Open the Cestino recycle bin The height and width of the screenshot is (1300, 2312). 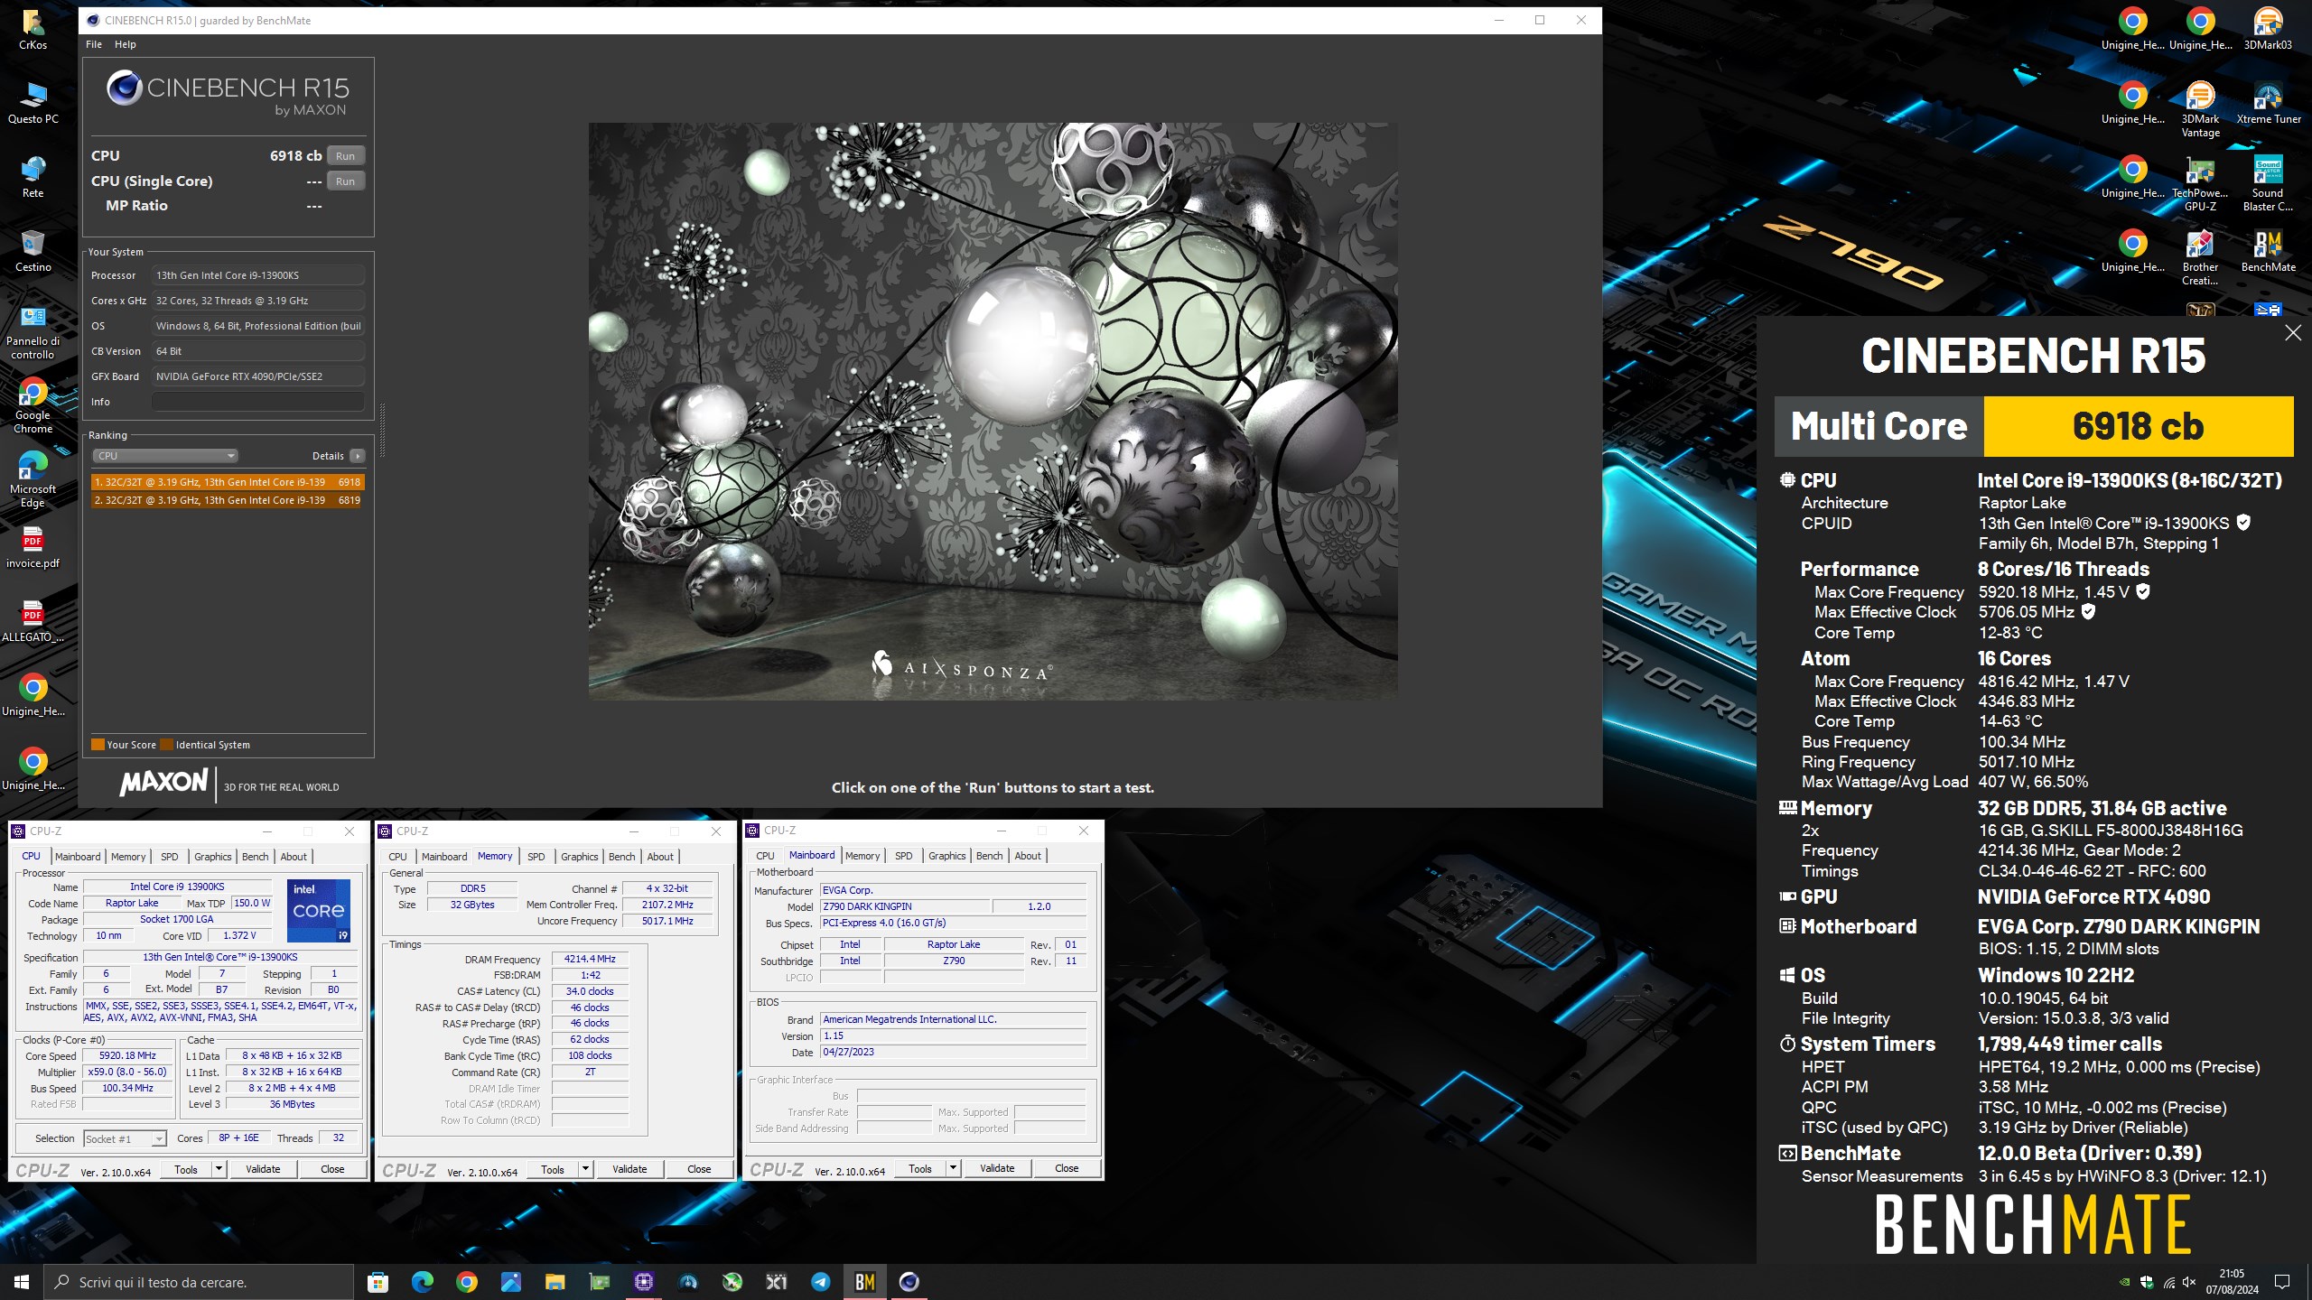33,250
